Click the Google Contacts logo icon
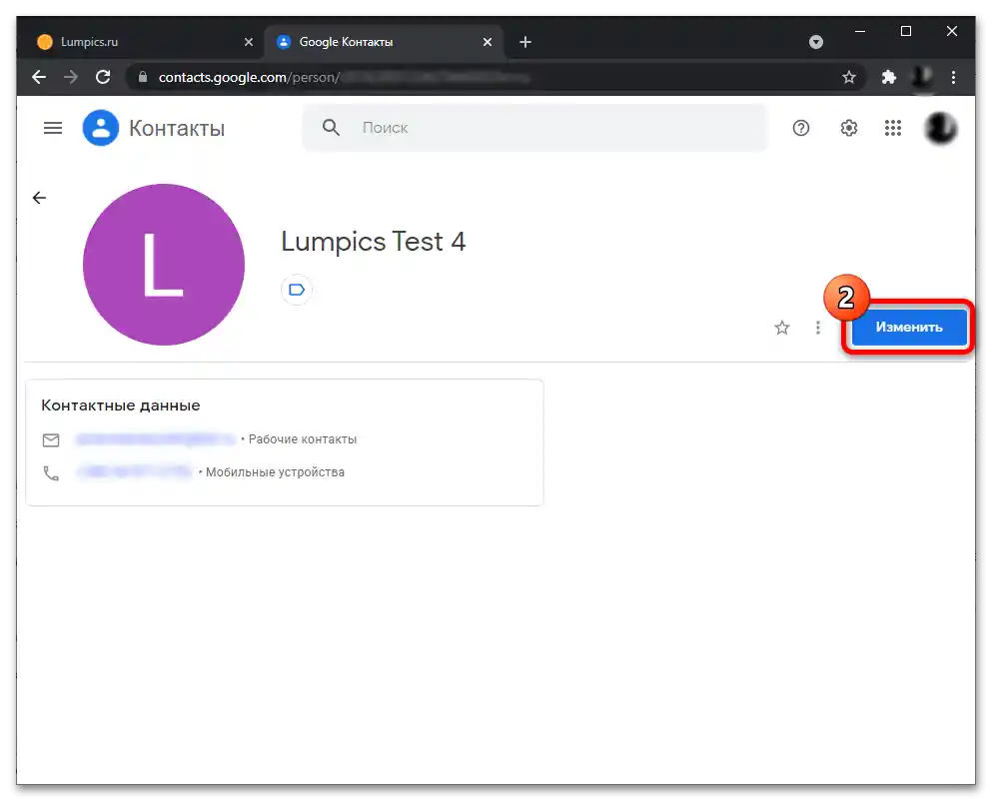 point(101,128)
